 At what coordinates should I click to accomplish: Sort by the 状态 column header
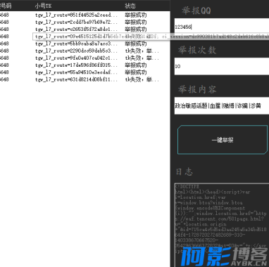click(130, 6)
